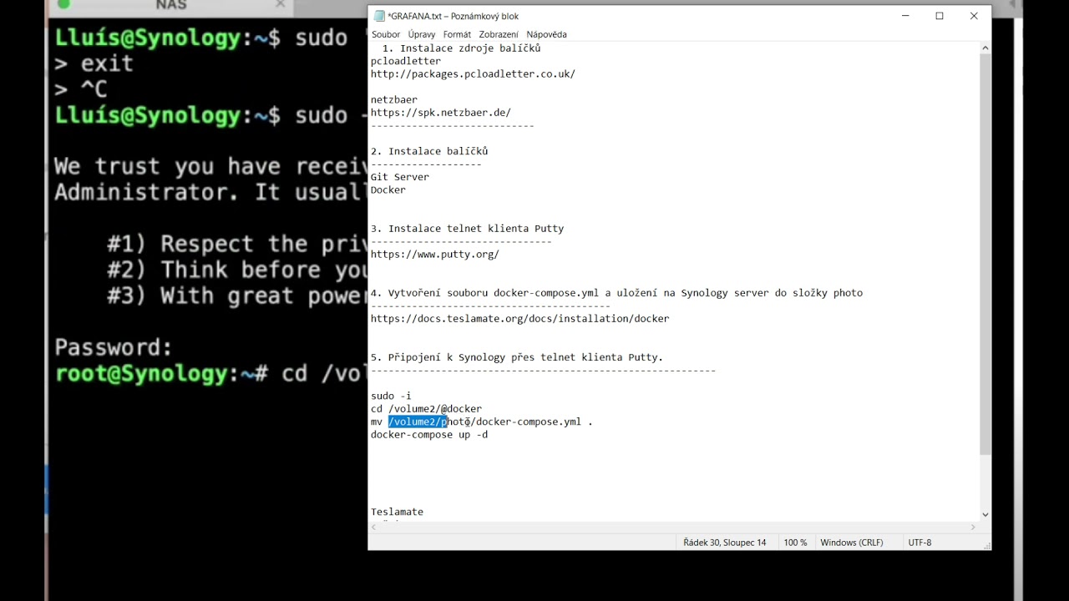Click the '> exit' line in the terminal
The width and height of the screenshot is (1069, 601).
94,63
